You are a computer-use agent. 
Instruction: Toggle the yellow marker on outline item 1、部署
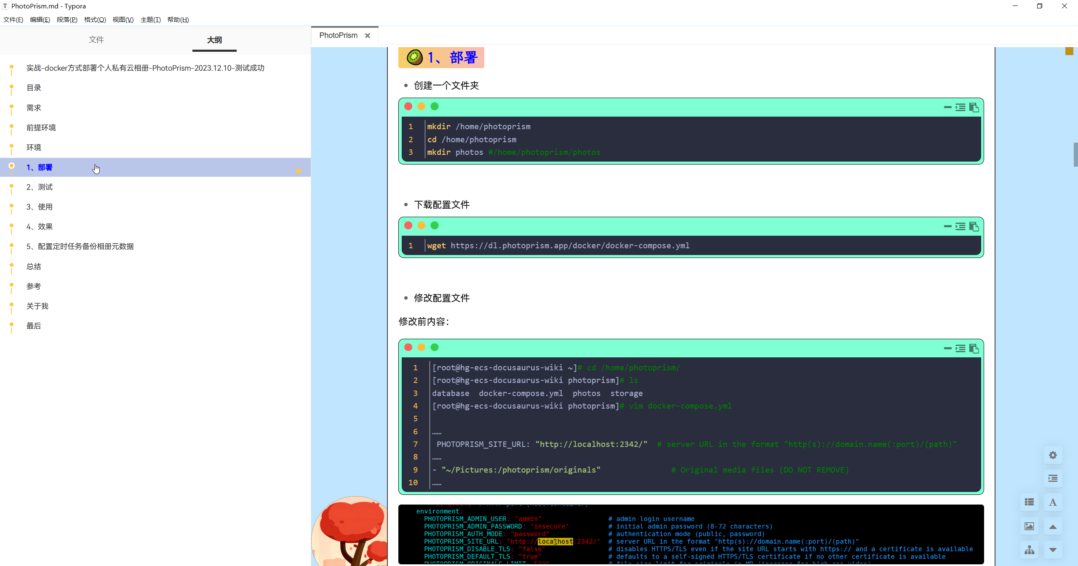(x=298, y=171)
